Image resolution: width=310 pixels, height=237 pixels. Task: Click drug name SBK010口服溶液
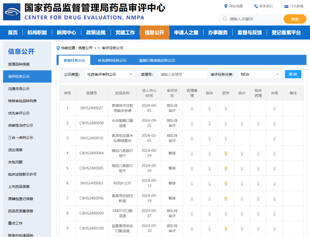(122, 213)
